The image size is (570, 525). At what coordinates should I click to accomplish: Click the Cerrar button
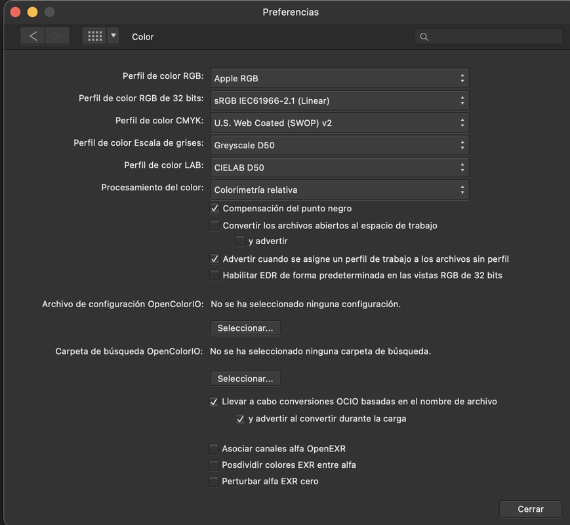point(531,509)
